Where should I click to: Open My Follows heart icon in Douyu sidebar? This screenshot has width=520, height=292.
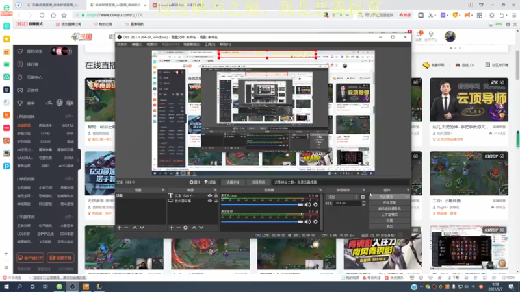(20, 51)
